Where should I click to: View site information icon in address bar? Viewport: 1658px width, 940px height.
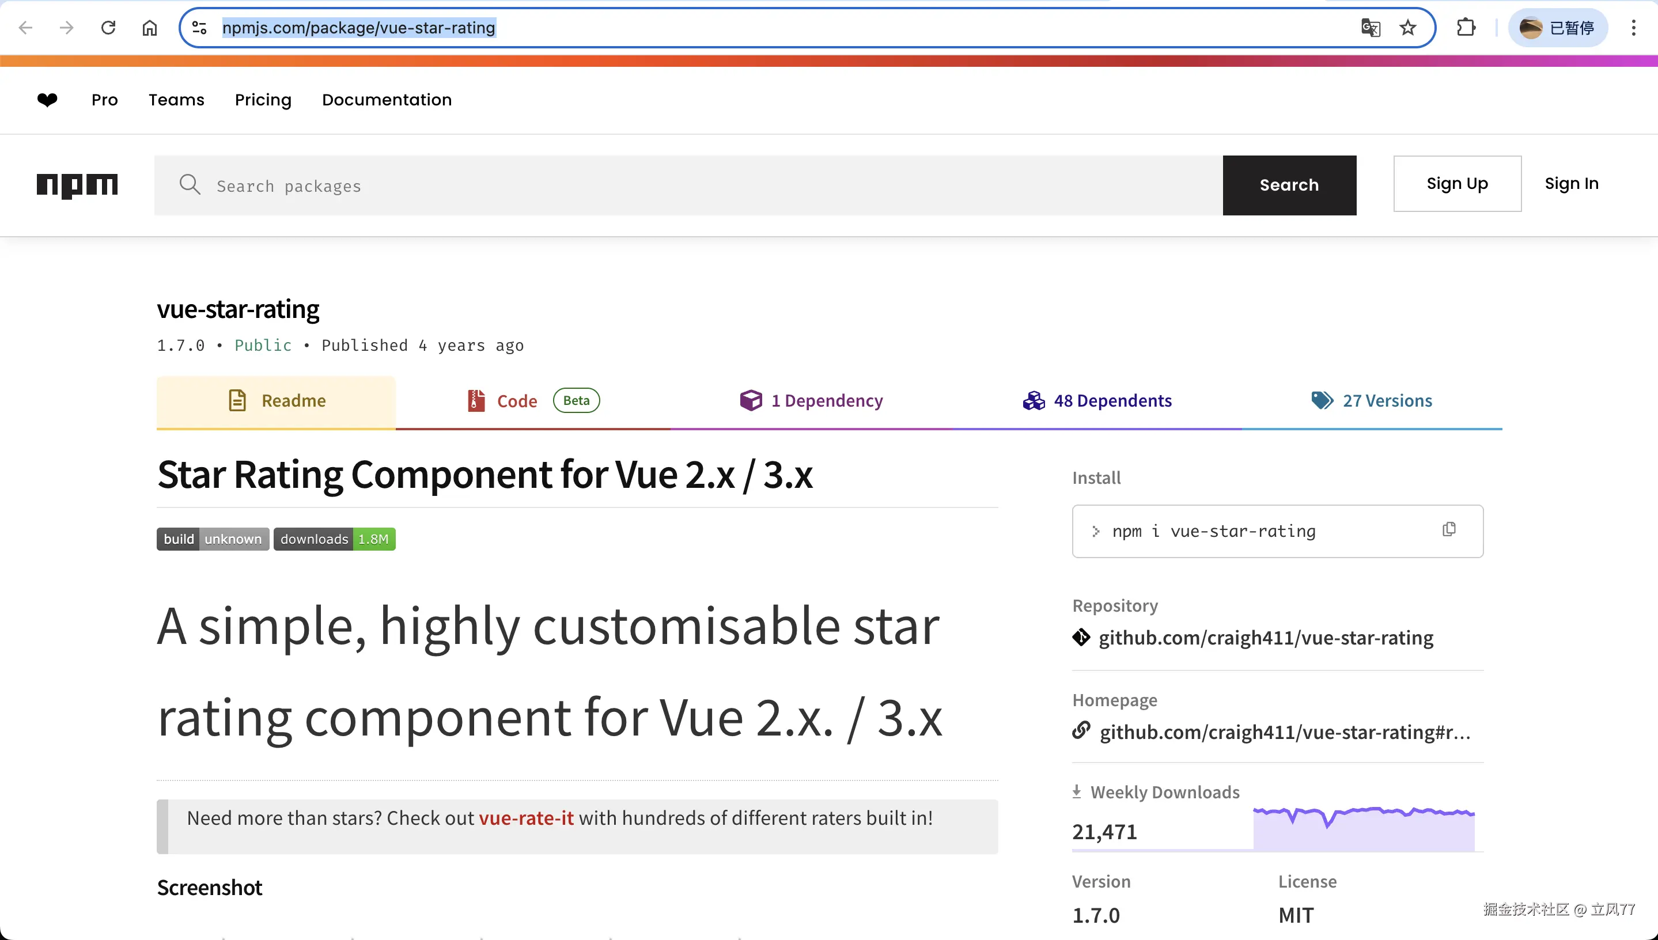tap(199, 28)
